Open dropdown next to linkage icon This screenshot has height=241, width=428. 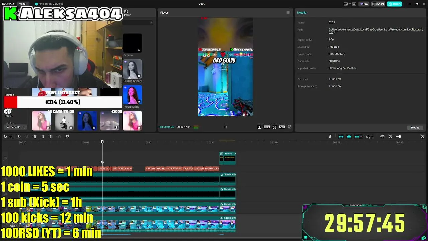(361, 137)
